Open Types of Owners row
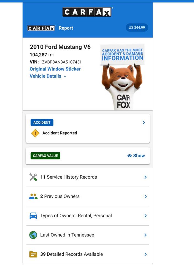Viewport: 194px width, 265px height. (x=88, y=216)
